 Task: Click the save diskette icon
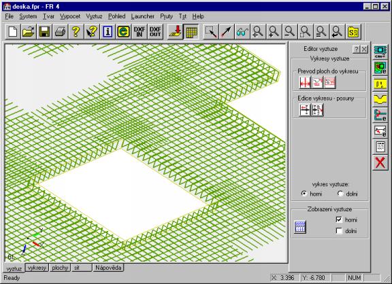pos(44,32)
